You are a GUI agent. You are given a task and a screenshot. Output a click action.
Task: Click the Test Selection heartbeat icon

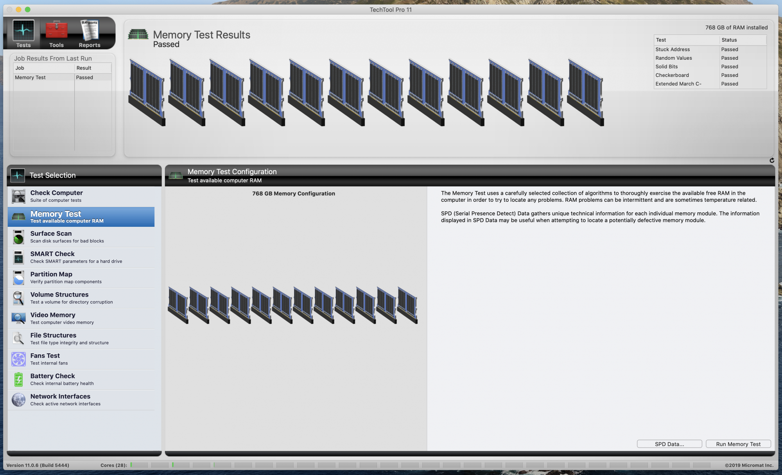[18, 175]
